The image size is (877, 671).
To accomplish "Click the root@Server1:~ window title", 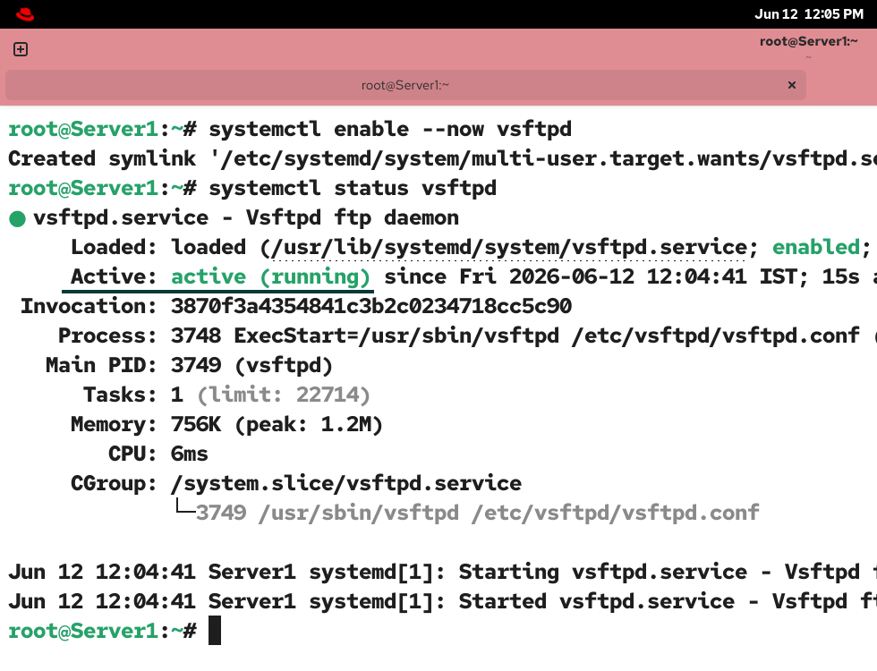I will coord(808,41).
